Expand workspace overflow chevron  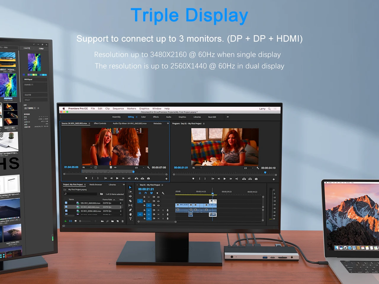point(228,117)
